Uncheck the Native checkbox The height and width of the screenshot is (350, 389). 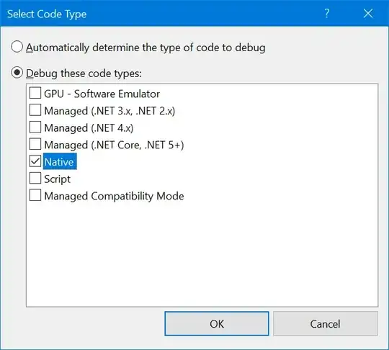(x=35, y=161)
